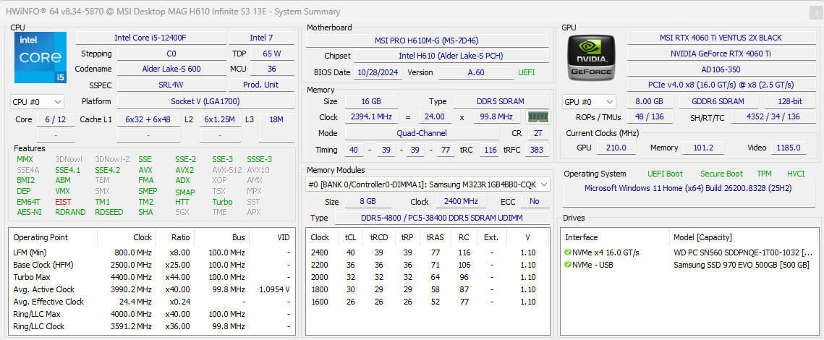824x340 pixels.
Task: Click the NVIDIA GeForce RTX 4060 Ti button
Action: tap(721, 54)
